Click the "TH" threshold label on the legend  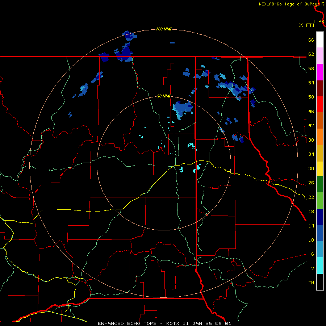tap(311, 283)
